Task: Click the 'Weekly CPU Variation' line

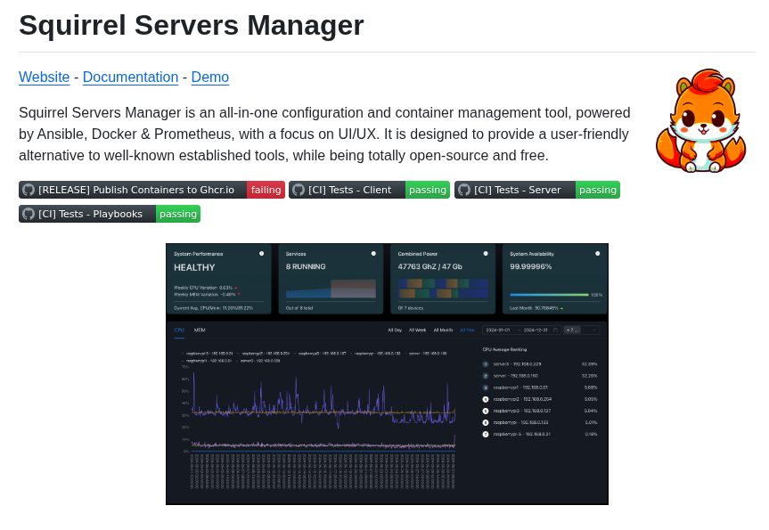Action: [206, 288]
